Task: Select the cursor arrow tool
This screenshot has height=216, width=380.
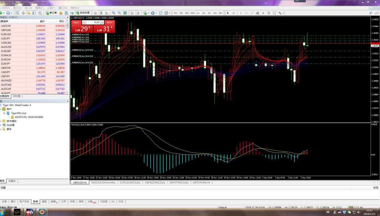Action: (228, 13)
